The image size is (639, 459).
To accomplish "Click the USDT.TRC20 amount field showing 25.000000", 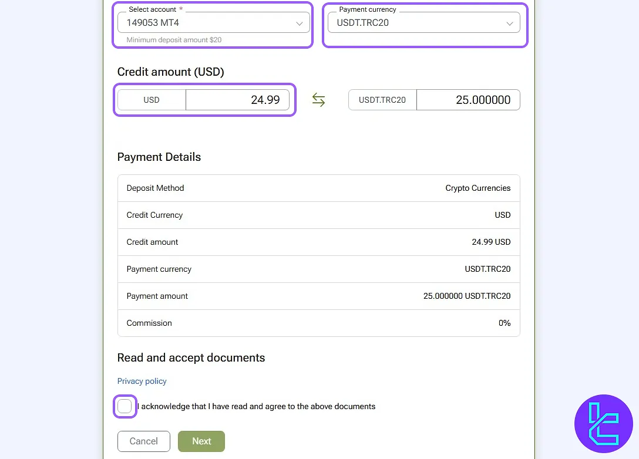I will [x=468, y=100].
